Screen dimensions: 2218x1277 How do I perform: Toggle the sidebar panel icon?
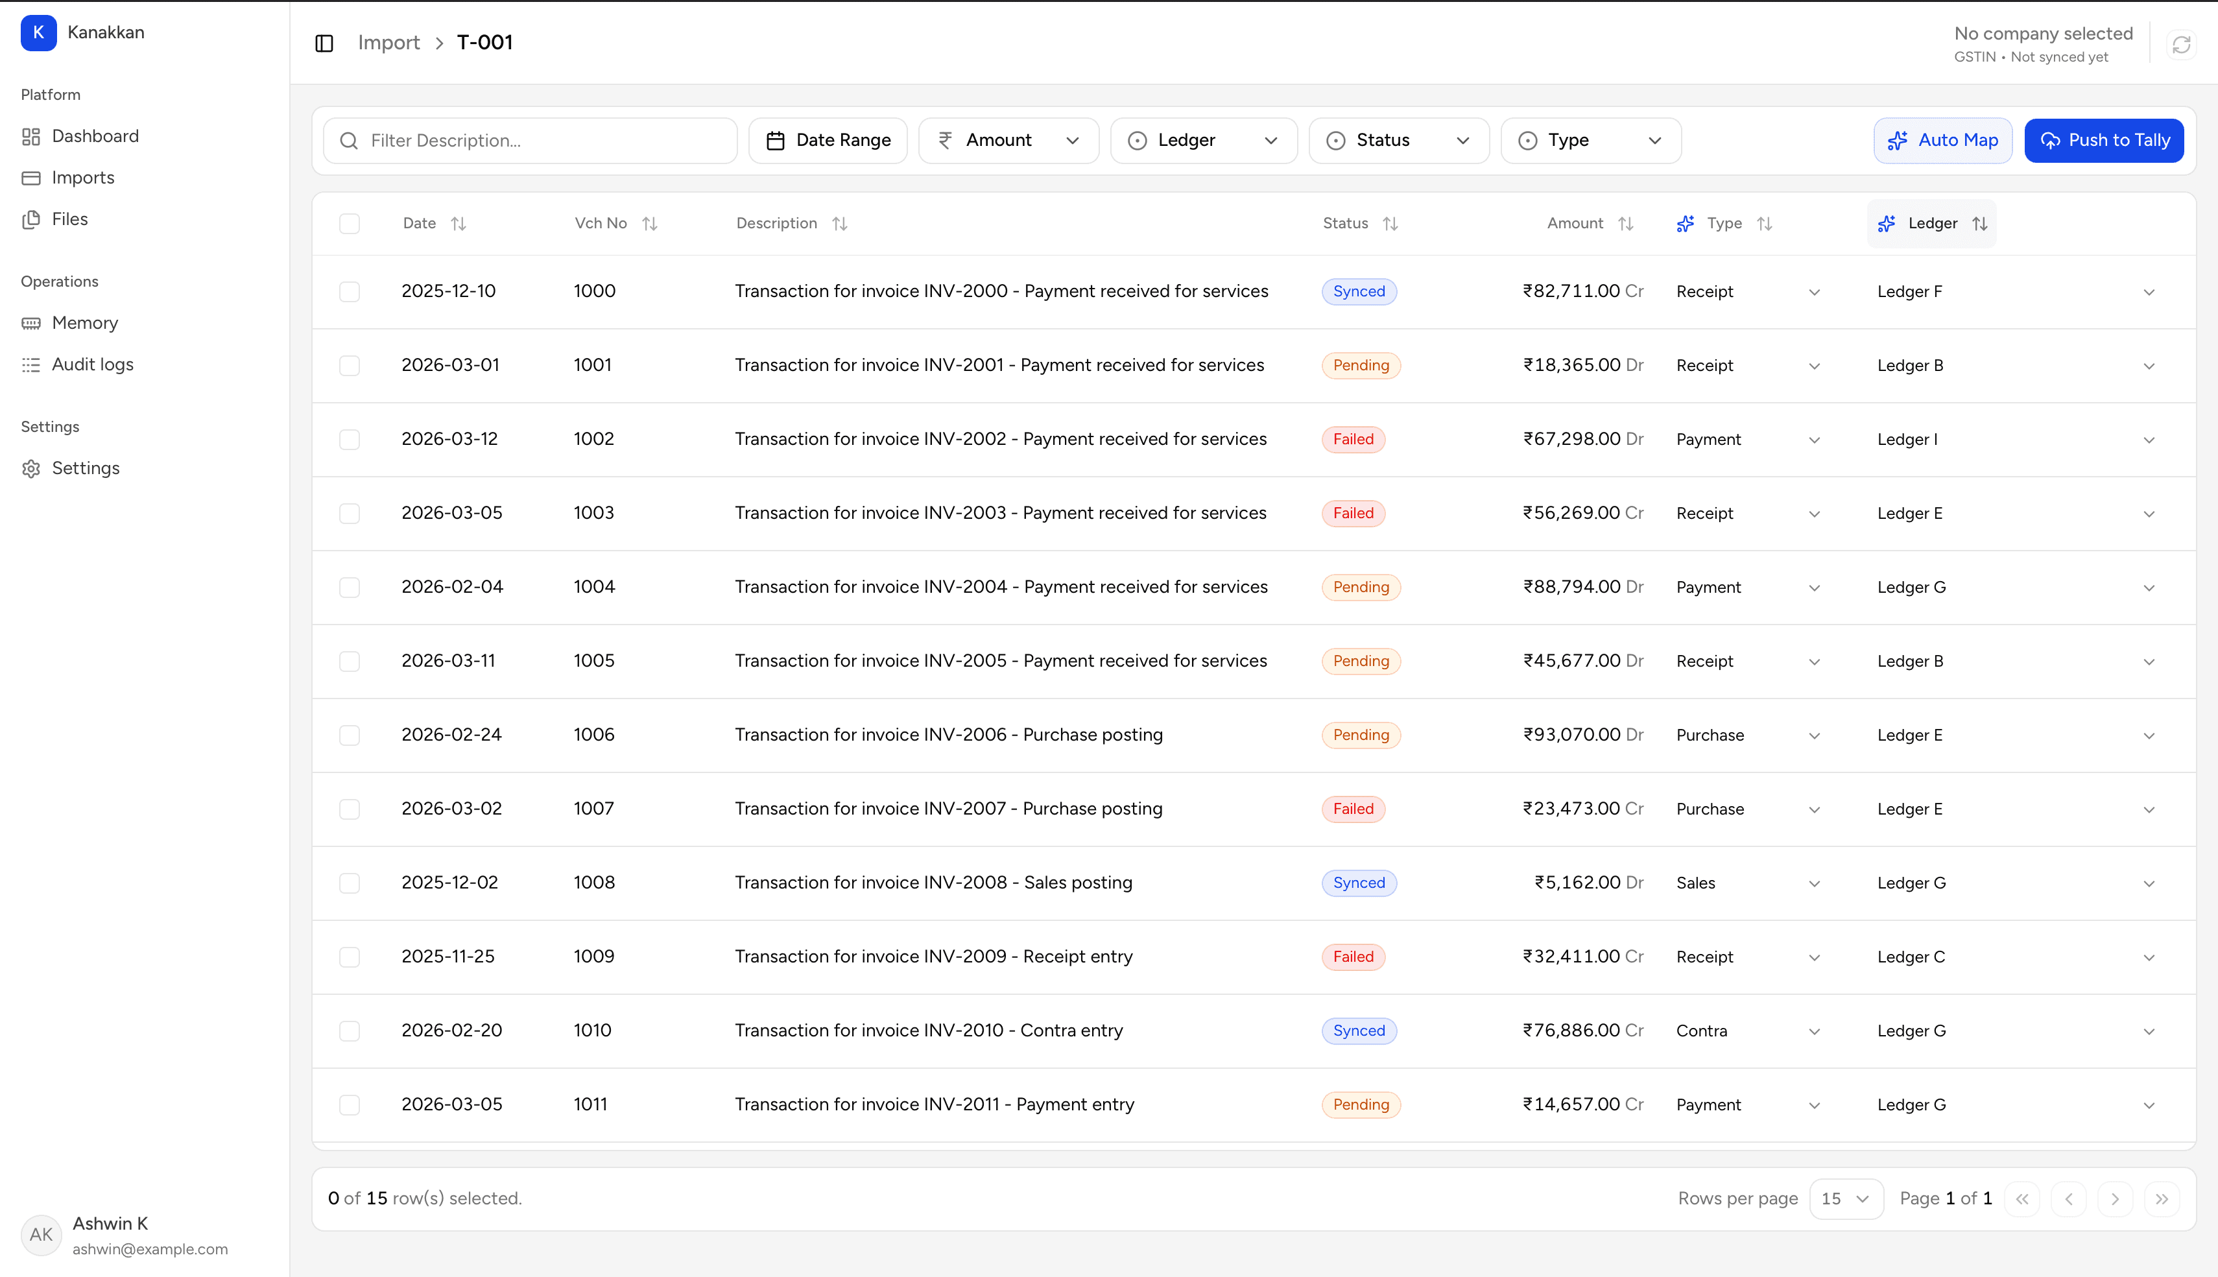[324, 43]
